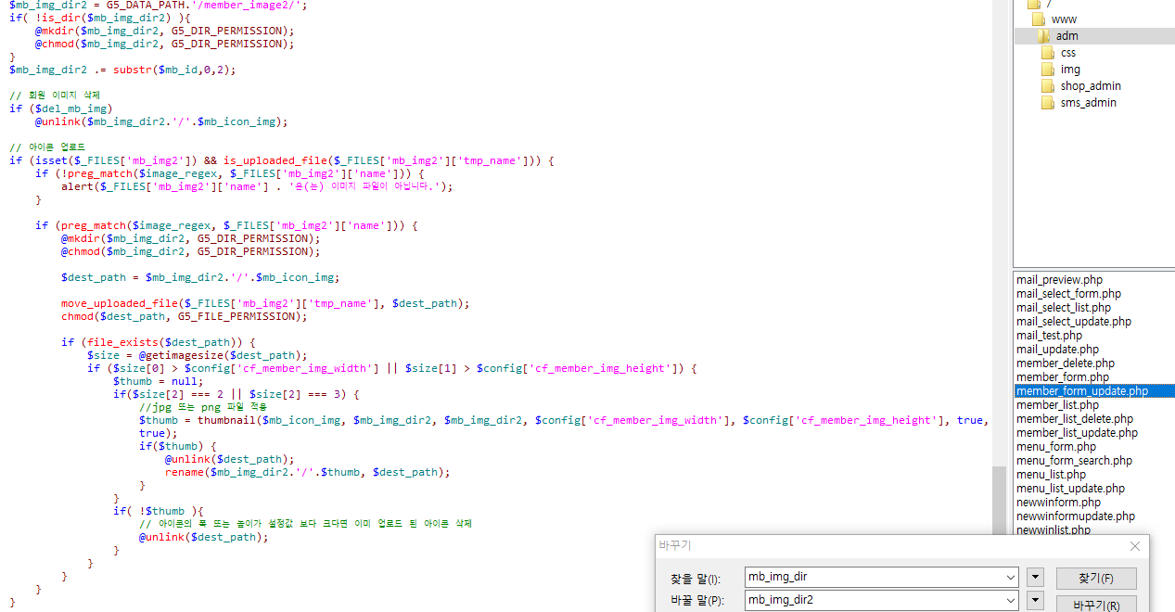The width and height of the screenshot is (1175, 612).
Task: Click the '//jpg 또는 png 파일 적용' comment
Action: [x=203, y=407]
